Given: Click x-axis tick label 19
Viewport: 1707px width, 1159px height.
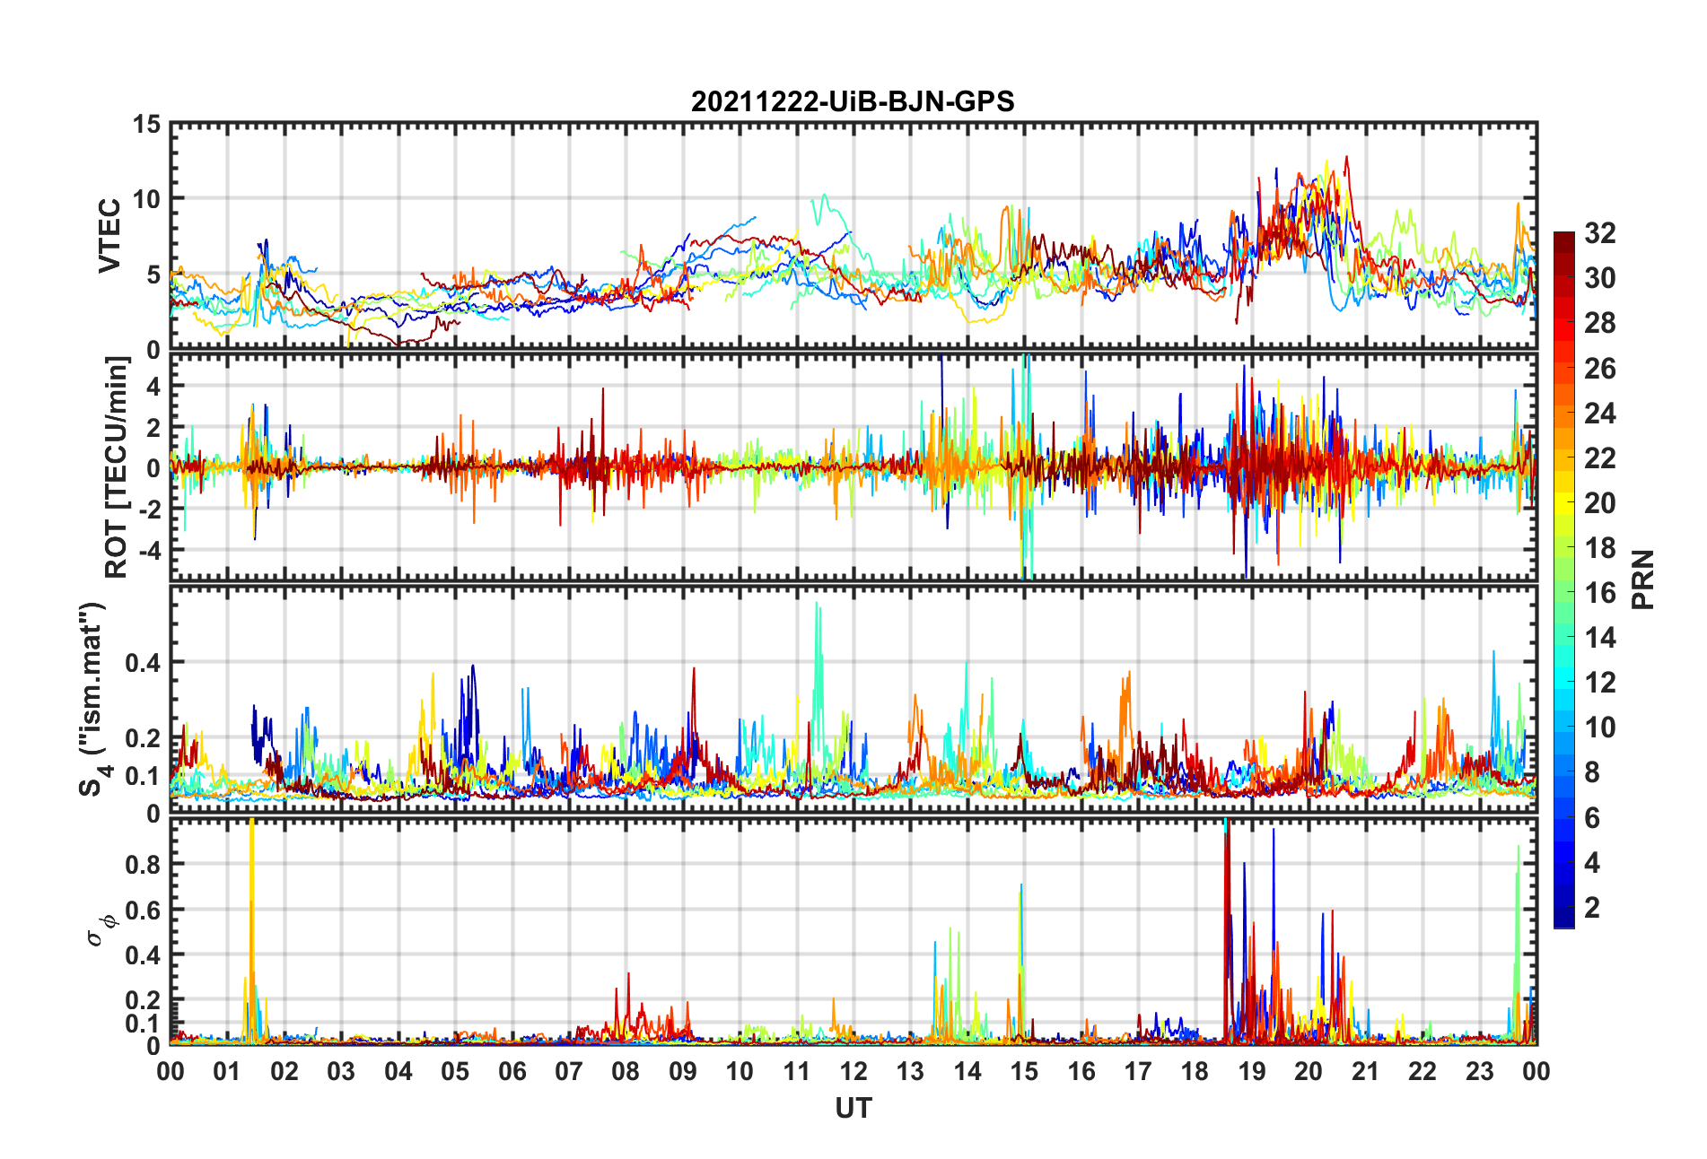Looking at the screenshot, I should click(1252, 1071).
